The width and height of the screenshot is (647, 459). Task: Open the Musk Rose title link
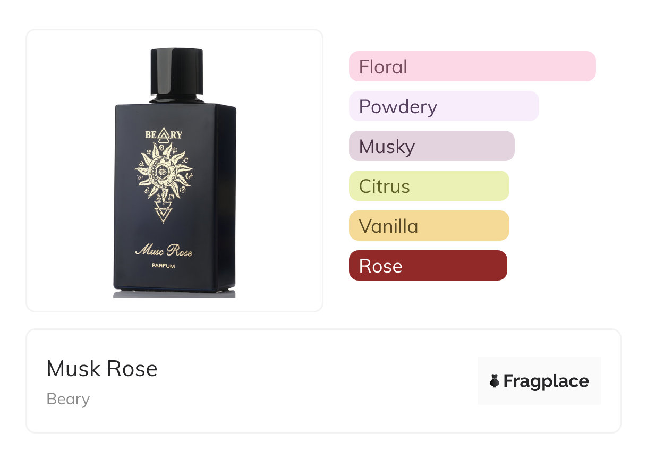coord(102,369)
